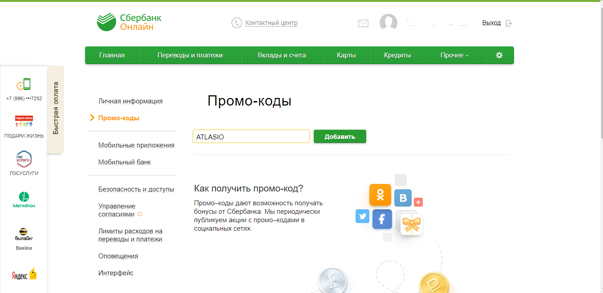
Task: Click the settings gear icon in navigation bar
Action: tap(499, 55)
